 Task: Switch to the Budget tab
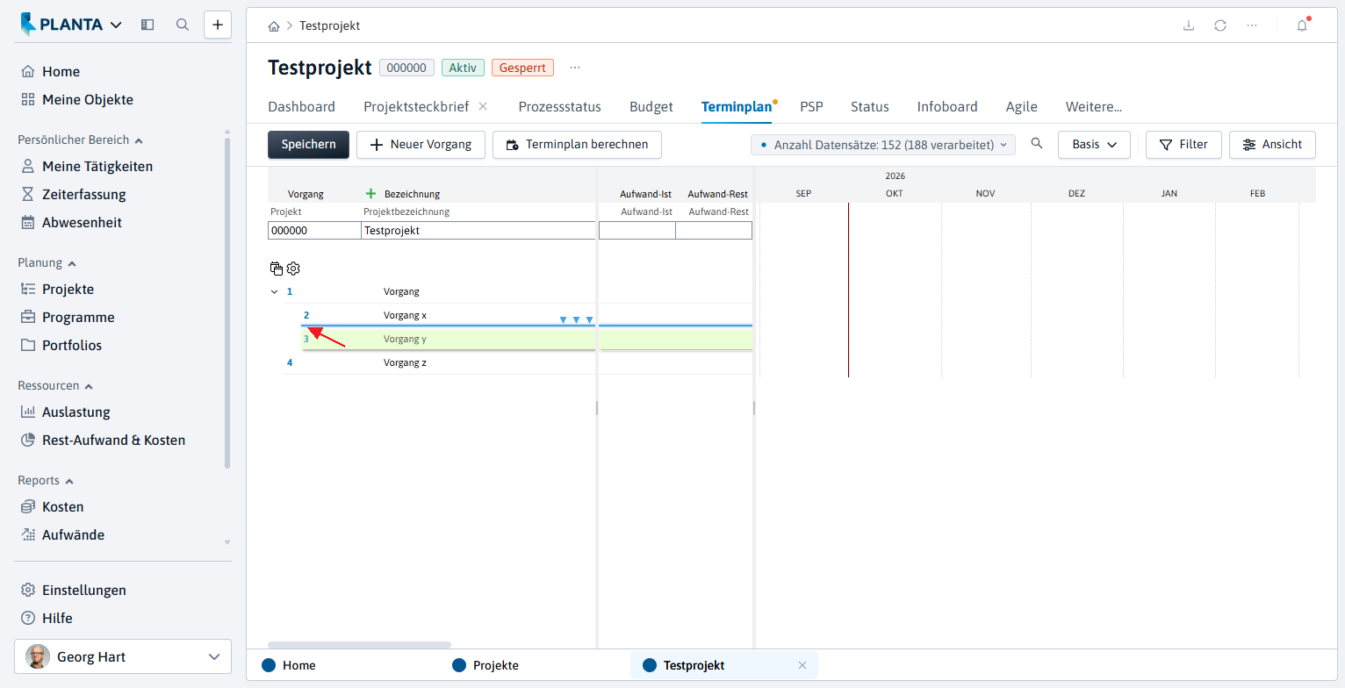651,106
